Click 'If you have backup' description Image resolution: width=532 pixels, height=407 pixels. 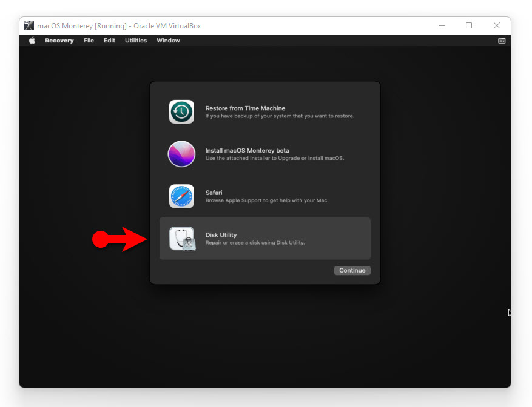(280, 116)
